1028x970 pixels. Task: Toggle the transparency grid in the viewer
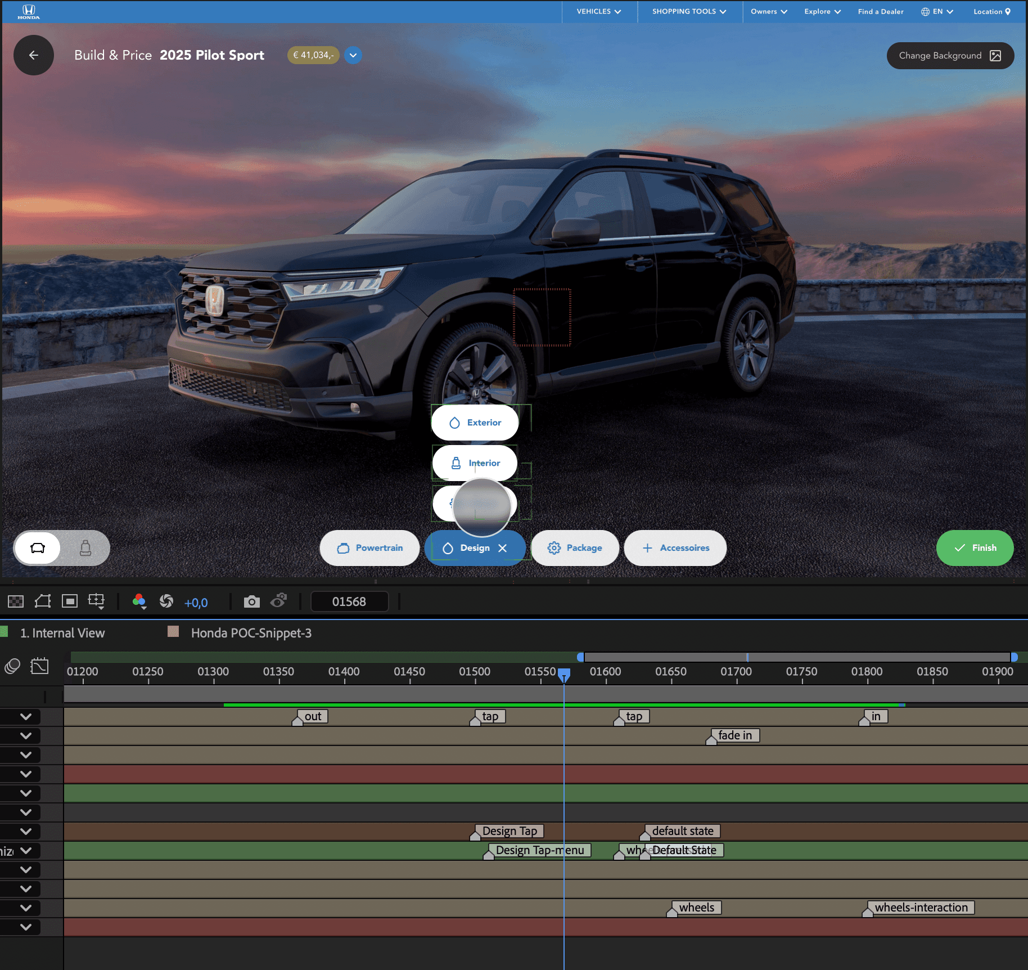click(16, 601)
